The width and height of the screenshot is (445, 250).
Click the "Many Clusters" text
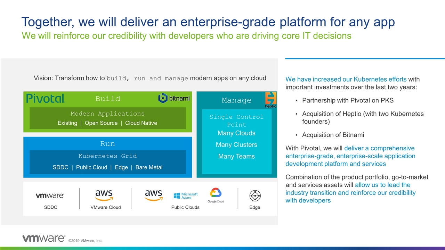tap(236, 145)
